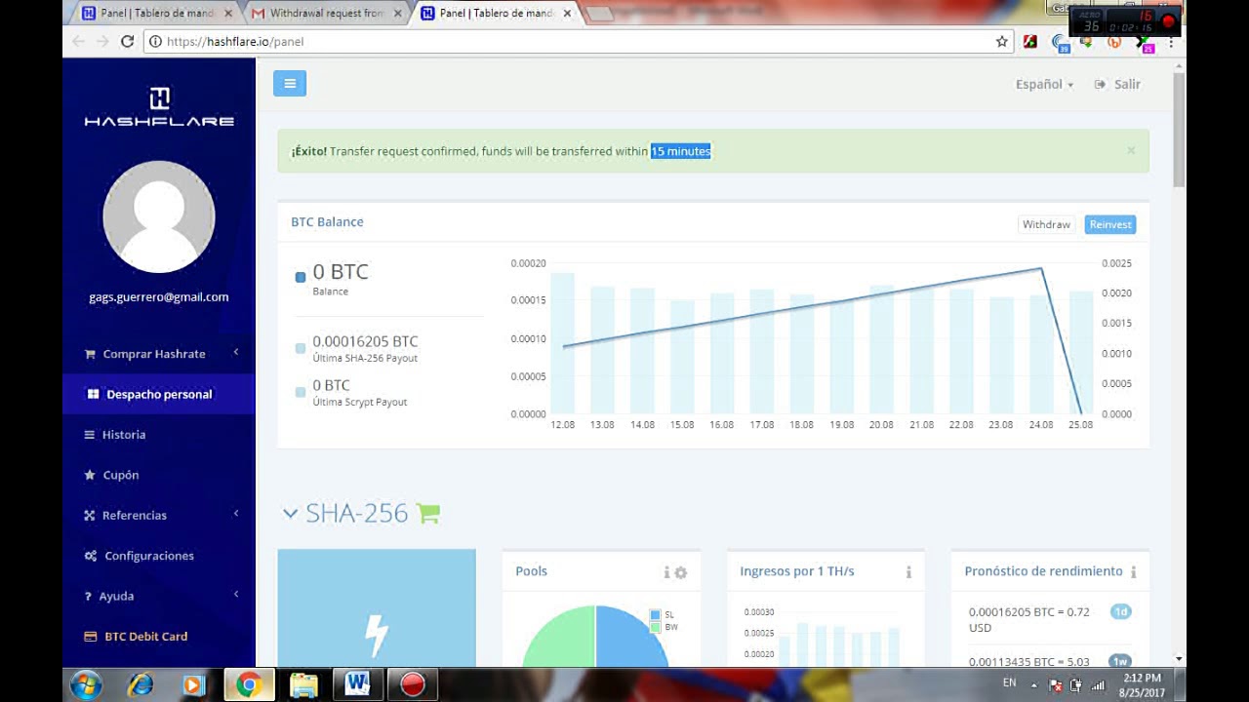Open the Windows Start button
Image resolution: width=1249 pixels, height=702 pixels.
(86, 684)
